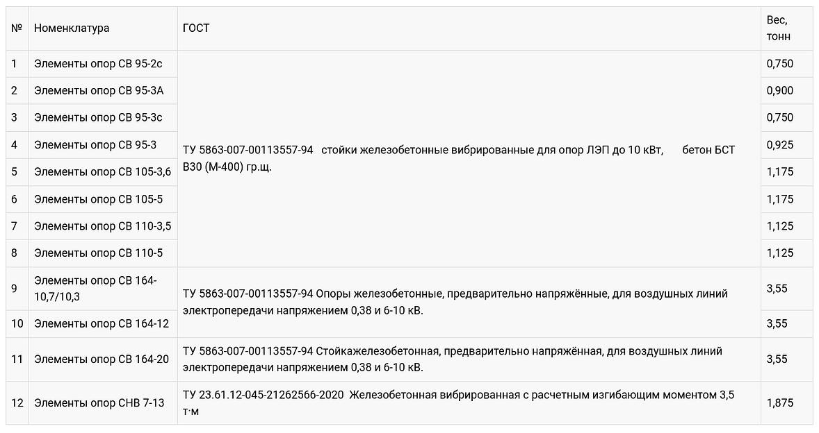
Task: Select the Элементы опор СНВ 7-13 cell
Action: (99, 402)
